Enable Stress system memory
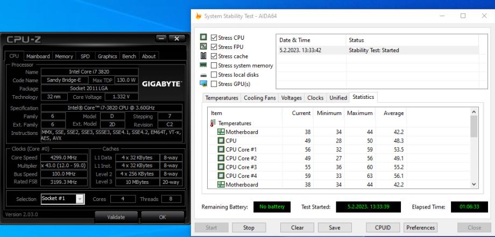 pos(214,66)
